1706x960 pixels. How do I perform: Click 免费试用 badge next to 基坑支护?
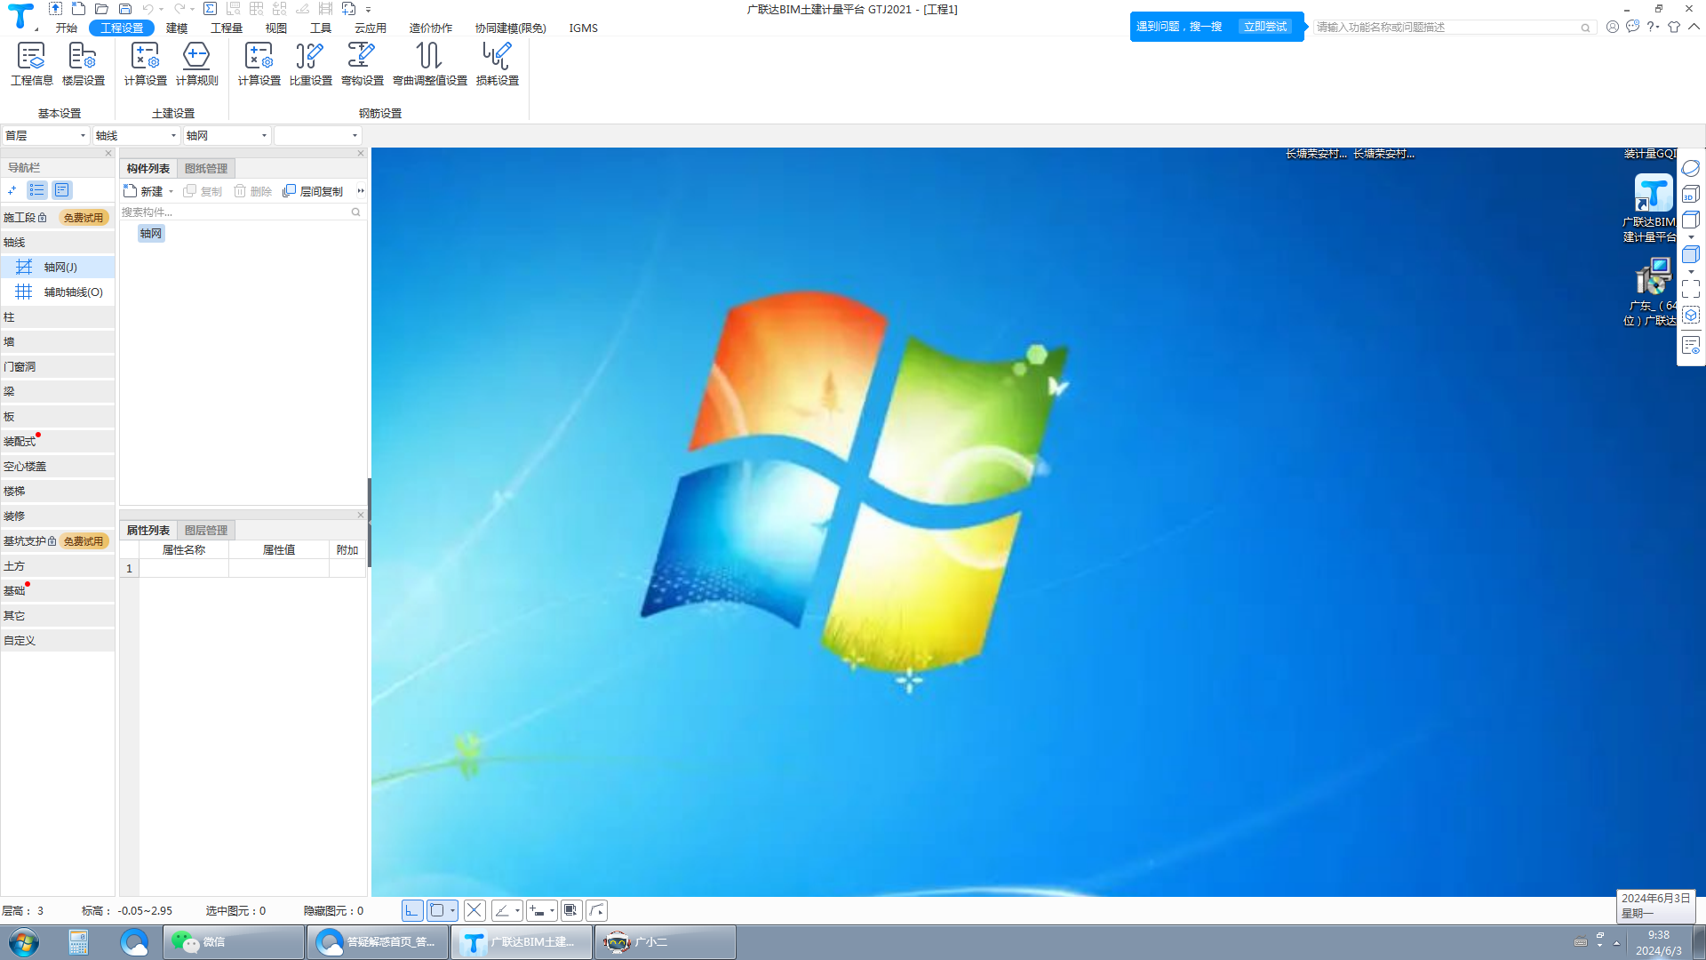point(84,540)
